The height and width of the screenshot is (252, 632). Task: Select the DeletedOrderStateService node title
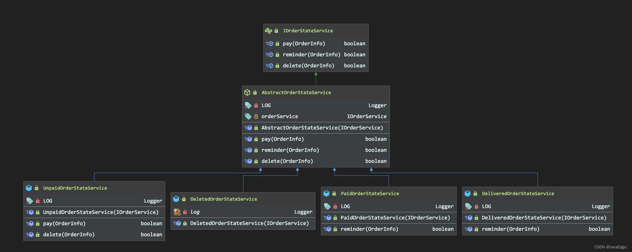[x=224, y=199]
